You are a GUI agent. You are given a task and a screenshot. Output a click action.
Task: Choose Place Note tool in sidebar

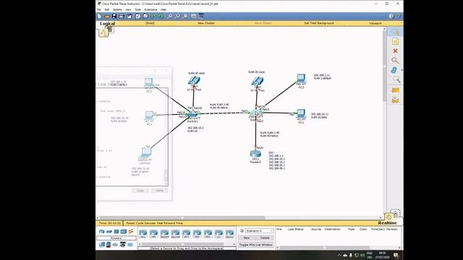tap(395, 42)
